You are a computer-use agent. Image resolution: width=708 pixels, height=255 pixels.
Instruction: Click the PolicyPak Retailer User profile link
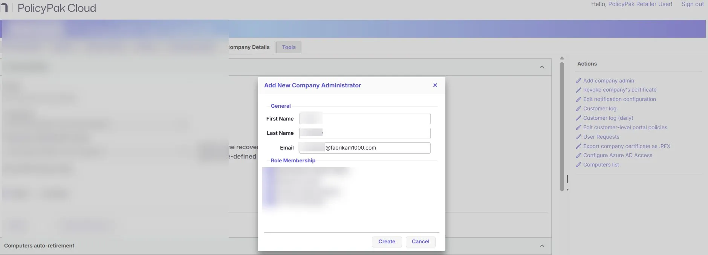click(639, 4)
